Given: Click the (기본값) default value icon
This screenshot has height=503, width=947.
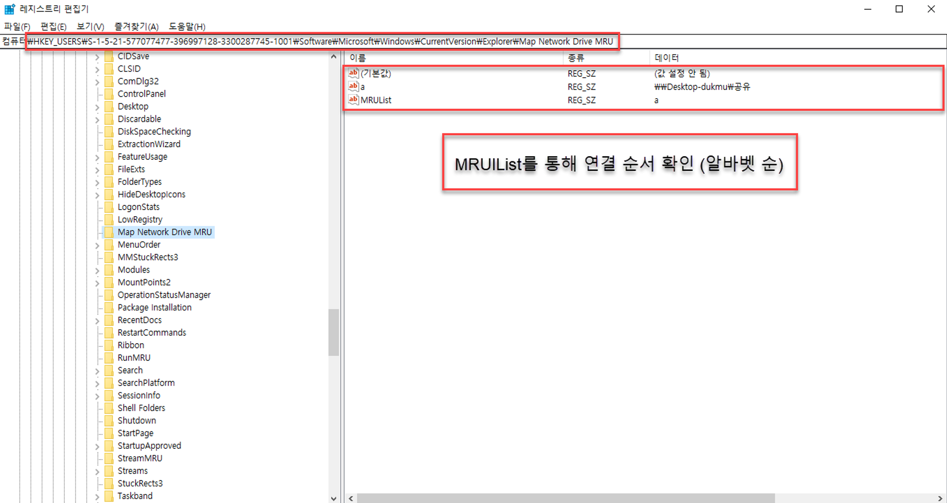Looking at the screenshot, I should tap(354, 73).
